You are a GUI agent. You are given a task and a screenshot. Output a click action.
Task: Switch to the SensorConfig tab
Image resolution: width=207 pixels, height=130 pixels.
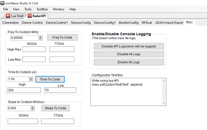(x=81, y=23)
